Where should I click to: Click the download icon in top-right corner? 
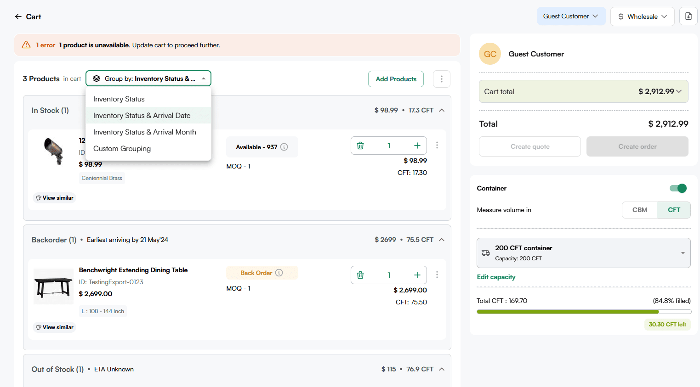pyautogui.click(x=688, y=16)
